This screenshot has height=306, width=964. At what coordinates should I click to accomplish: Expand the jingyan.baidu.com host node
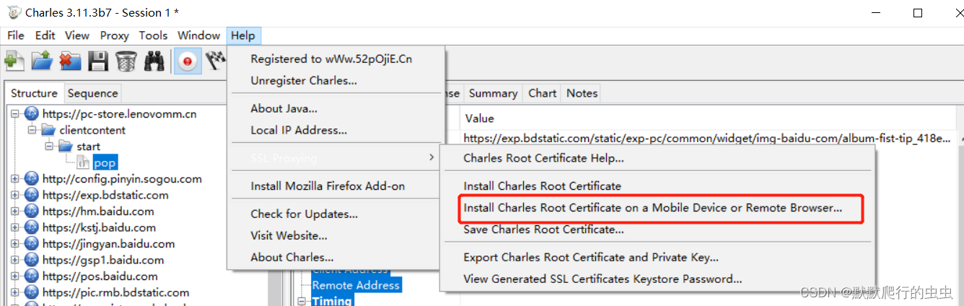click(16, 244)
